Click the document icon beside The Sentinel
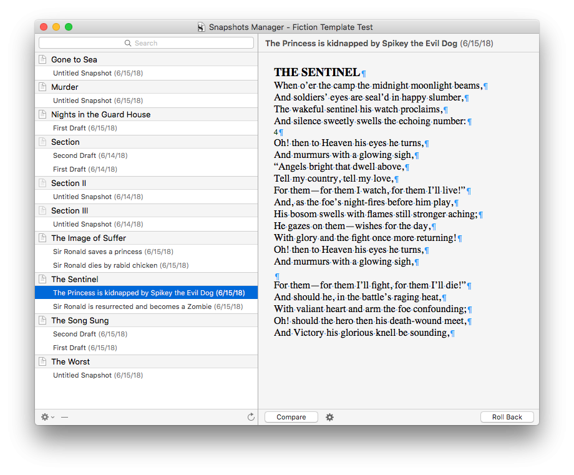The height and width of the screenshot is (475, 574). click(42, 279)
